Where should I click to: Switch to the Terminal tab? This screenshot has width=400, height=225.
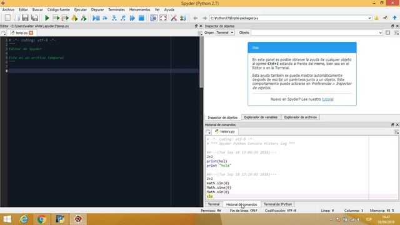(214, 204)
